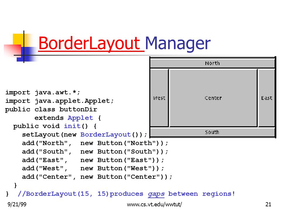Click the www.cs.vt.edu/wwtut/ footer text
This screenshot has height=211, width=281.
pos(155,204)
